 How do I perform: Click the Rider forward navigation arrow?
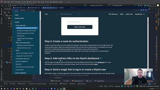(x=6, y=5)
